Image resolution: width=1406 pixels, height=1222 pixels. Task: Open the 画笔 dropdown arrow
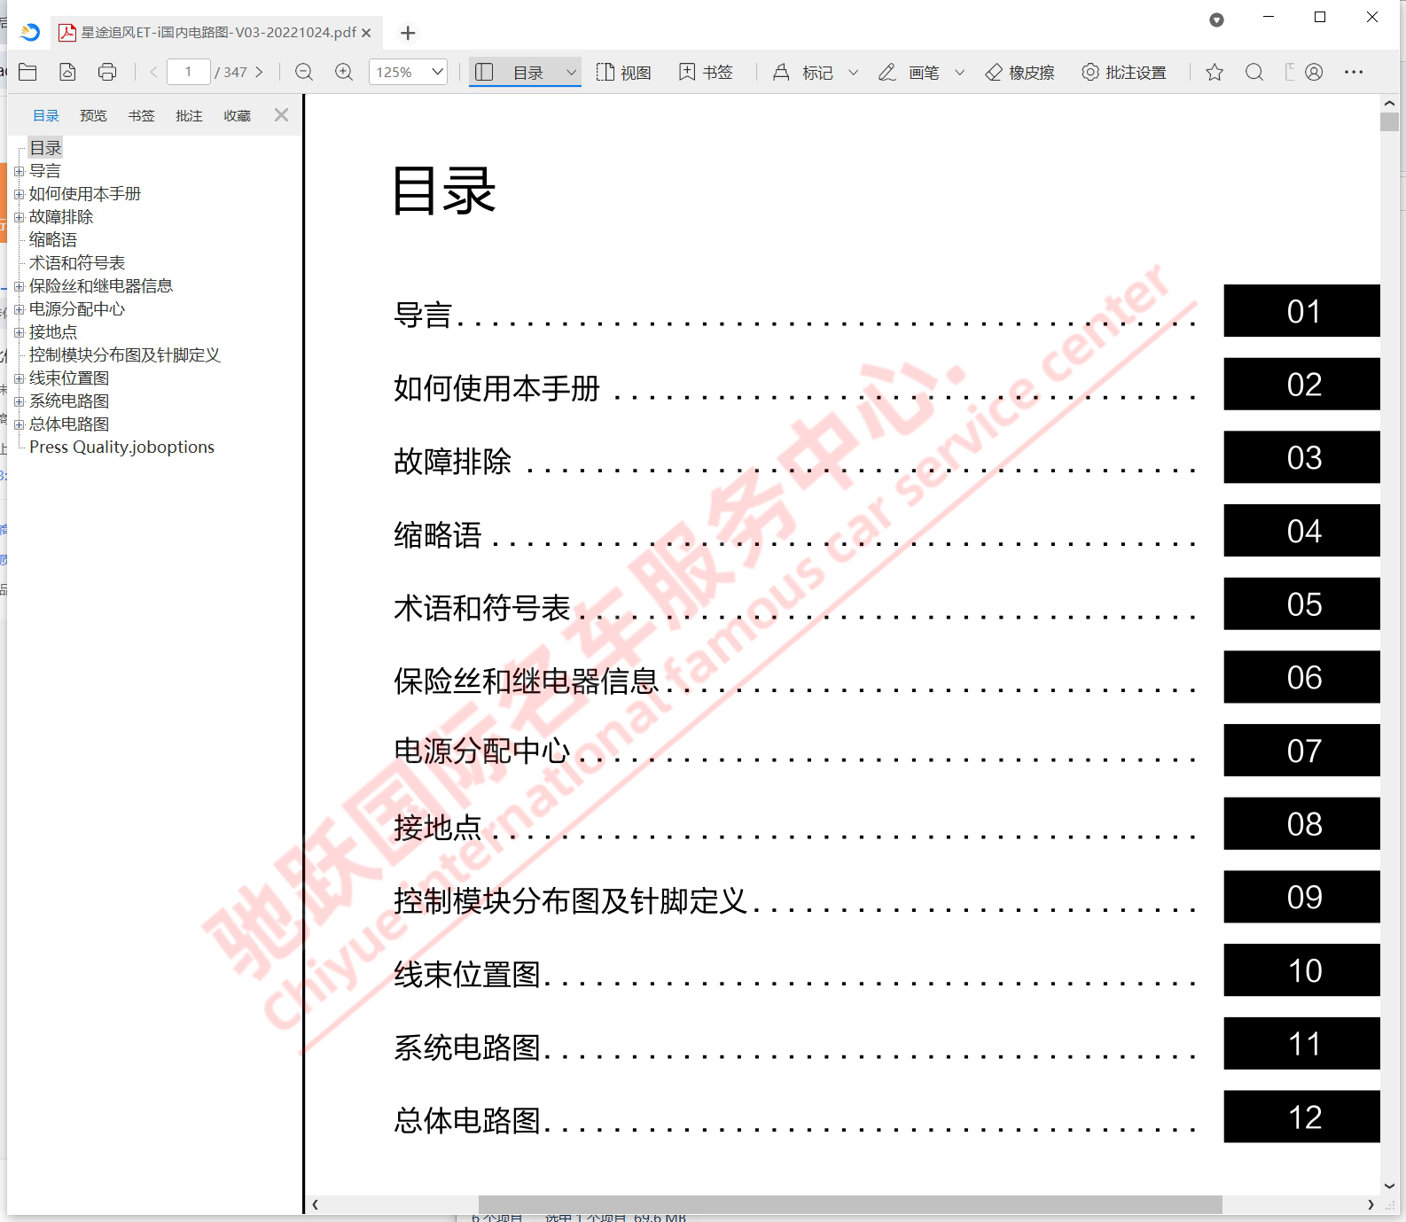[959, 72]
